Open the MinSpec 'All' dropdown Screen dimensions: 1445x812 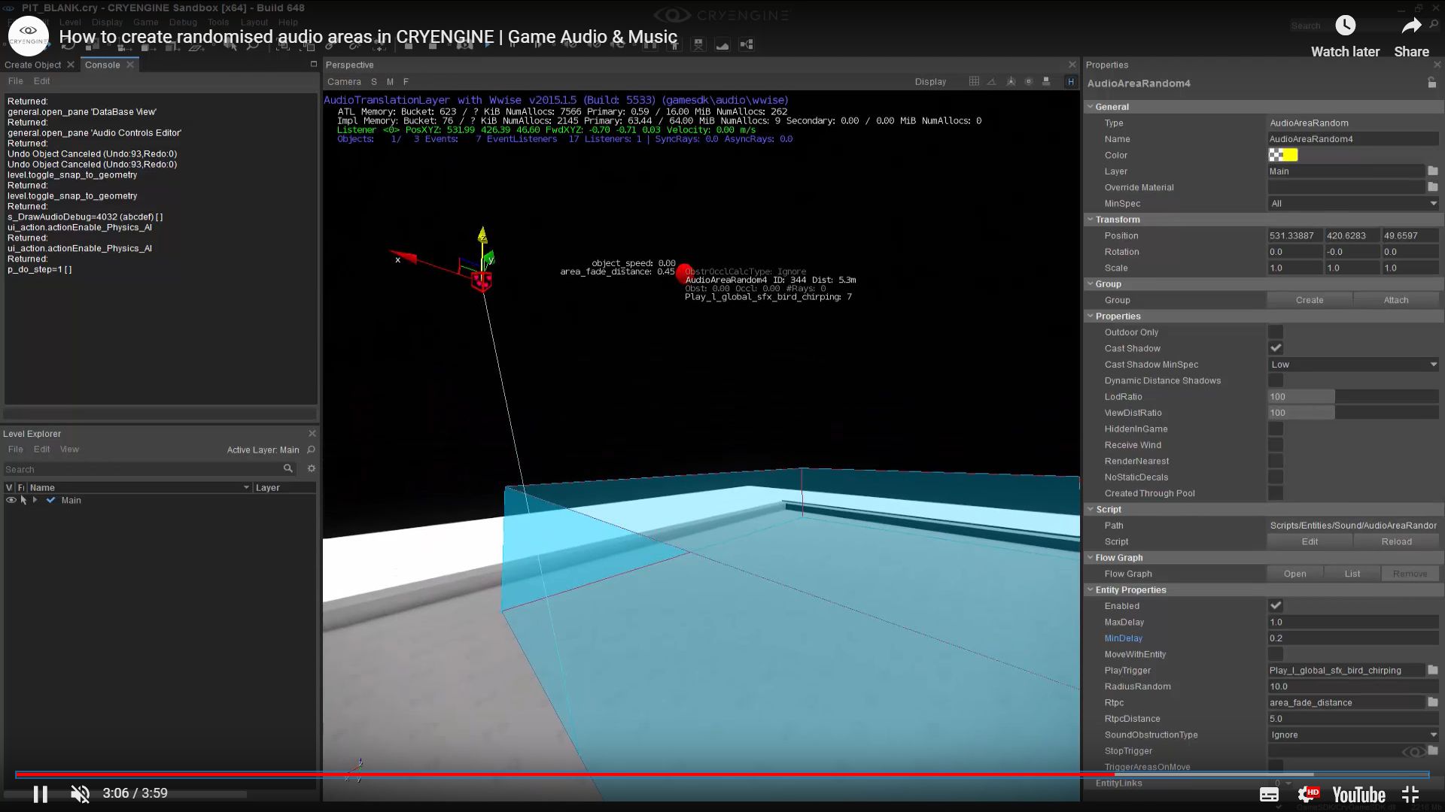click(1352, 203)
